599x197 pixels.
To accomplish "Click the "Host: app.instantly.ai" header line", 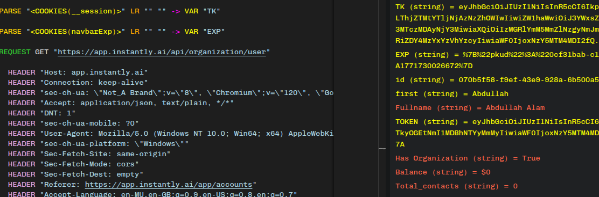I will (78, 72).
